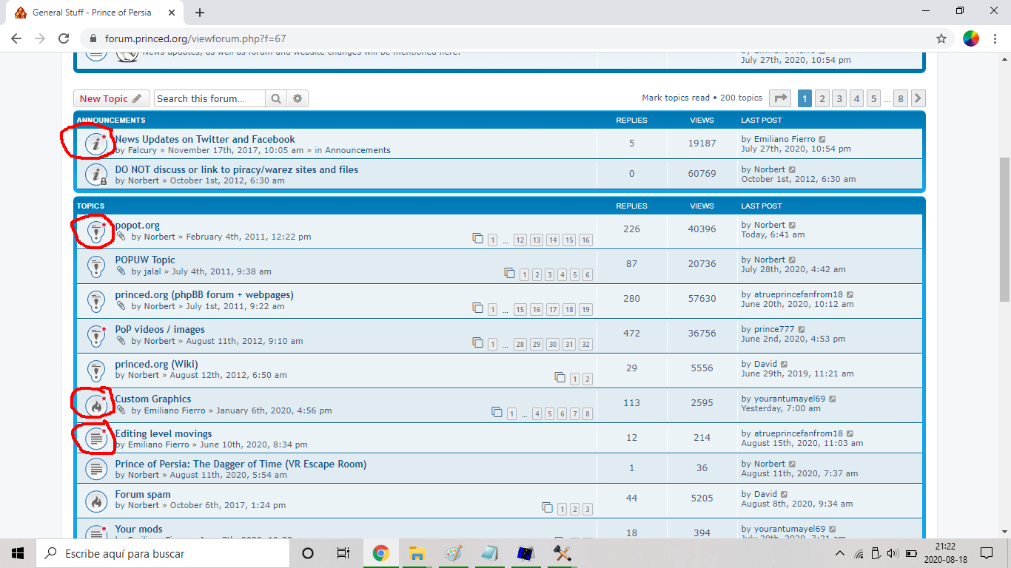Open author jalal's profile
The image size is (1011, 568).
(x=152, y=271)
